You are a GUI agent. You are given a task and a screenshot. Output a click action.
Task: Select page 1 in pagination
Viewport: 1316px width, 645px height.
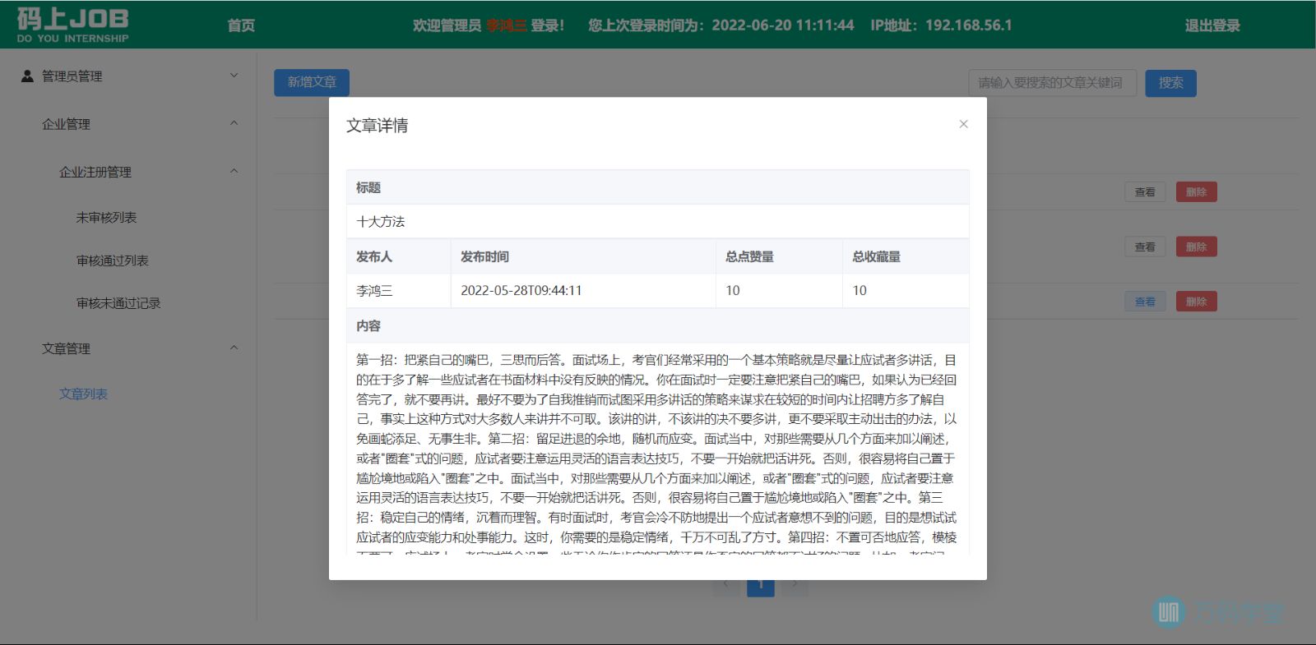coord(761,585)
